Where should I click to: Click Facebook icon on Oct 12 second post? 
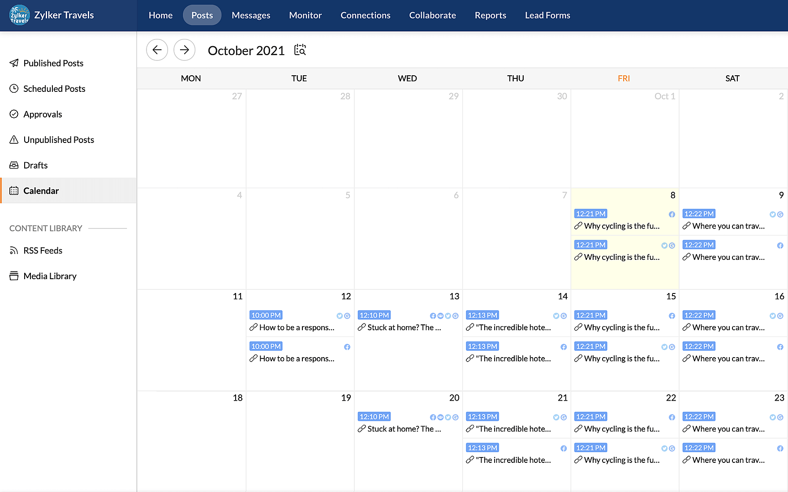[x=347, y=347]
